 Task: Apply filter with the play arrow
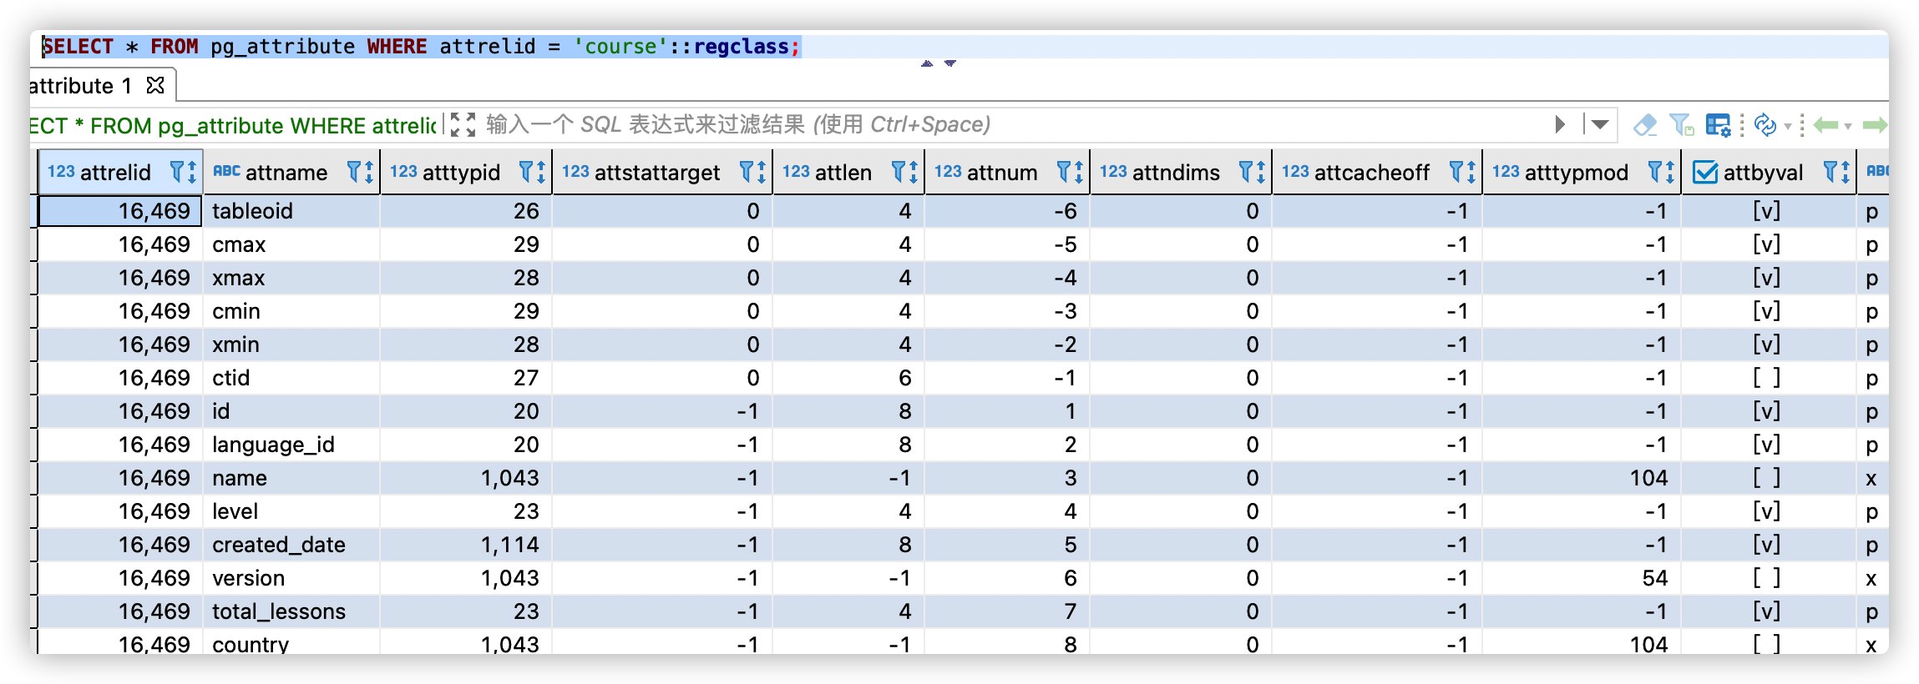1561,125
